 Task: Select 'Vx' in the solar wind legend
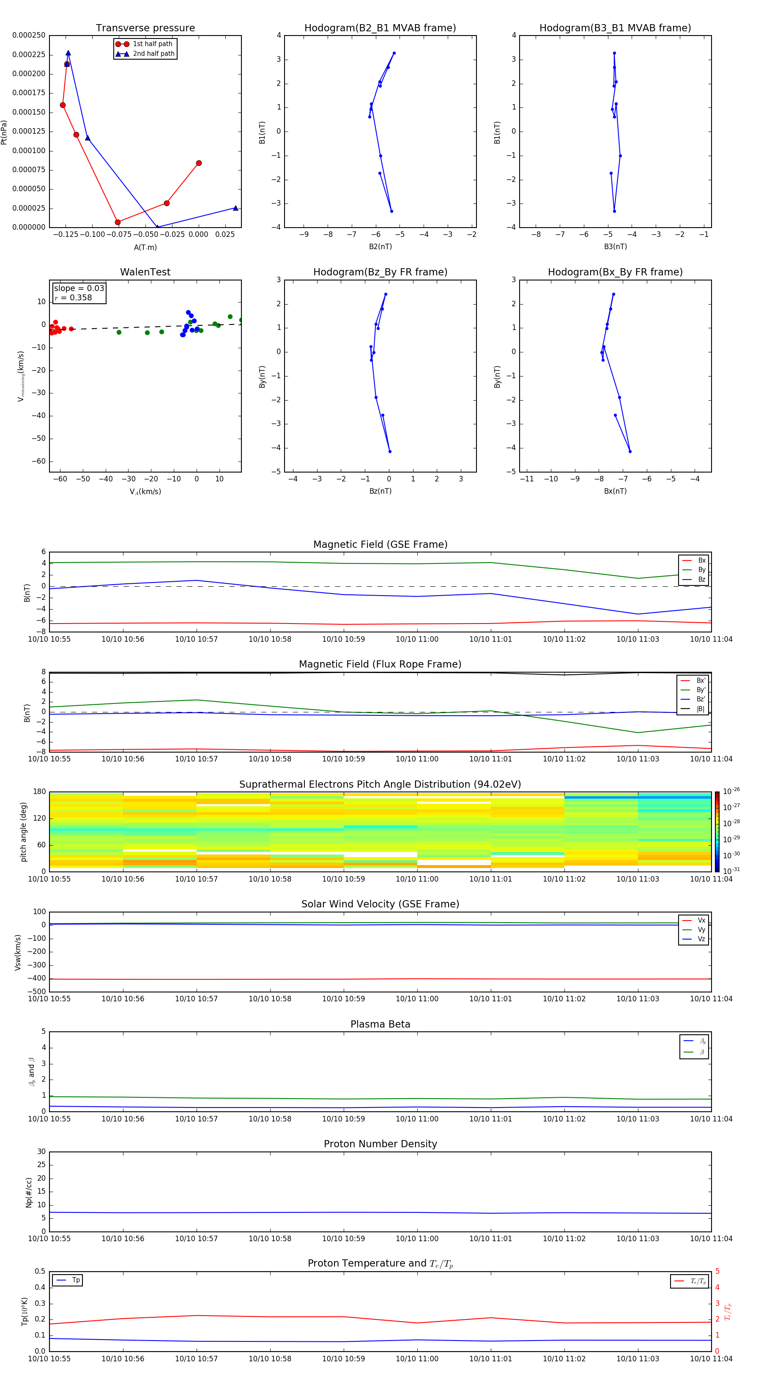694,921
